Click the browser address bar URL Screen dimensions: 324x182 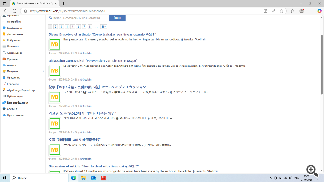(x=67, y=11)
